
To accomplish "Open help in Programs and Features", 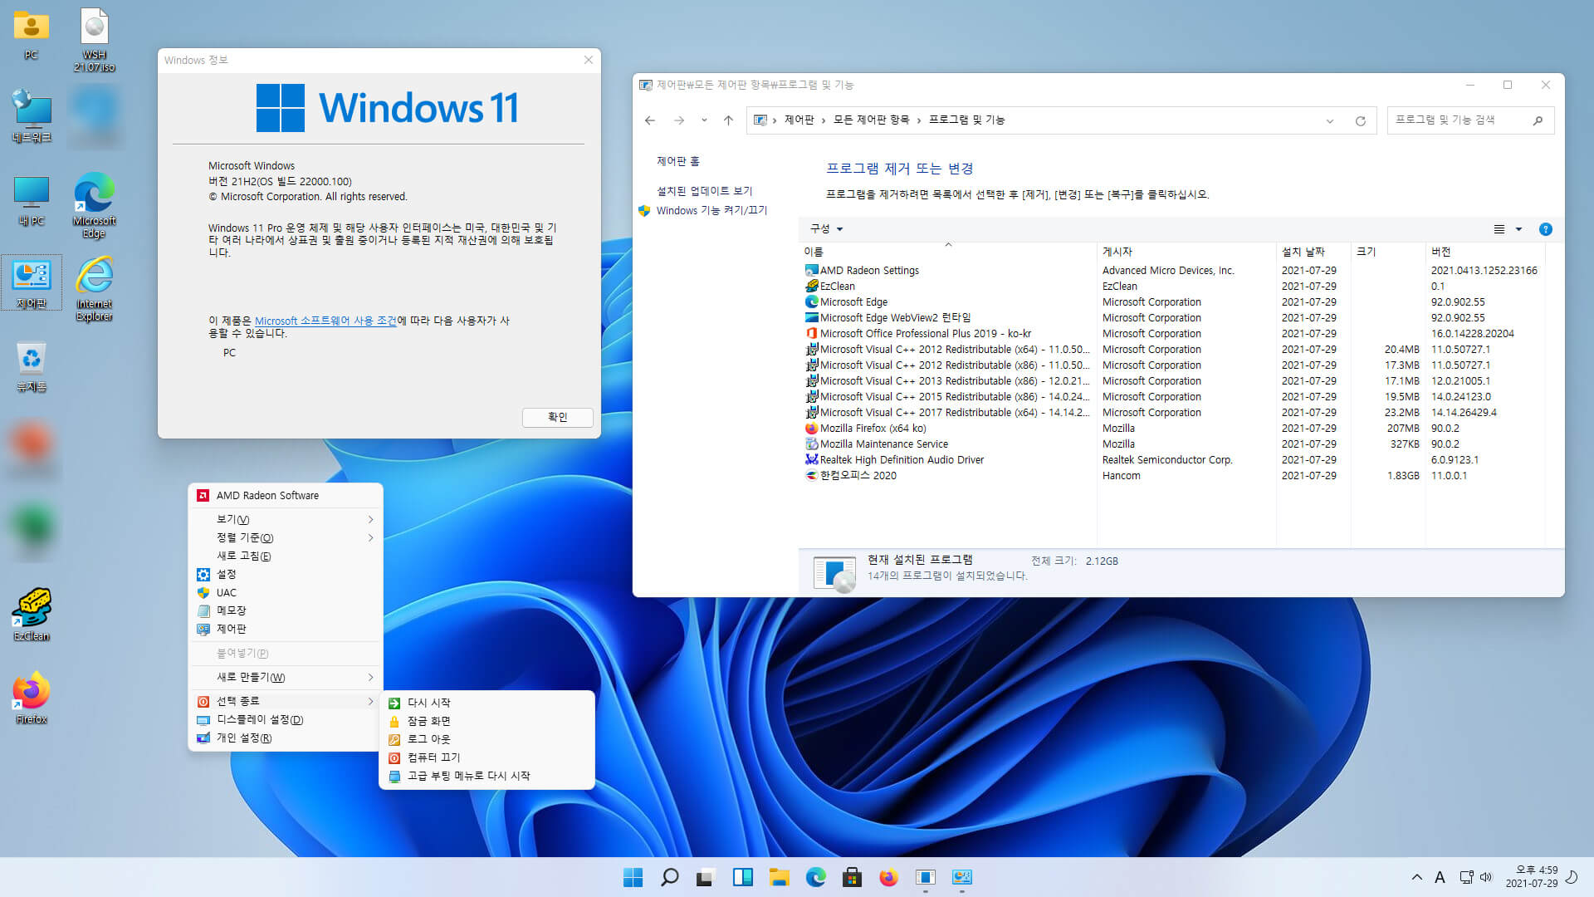I will click(x=1545, y=229).
